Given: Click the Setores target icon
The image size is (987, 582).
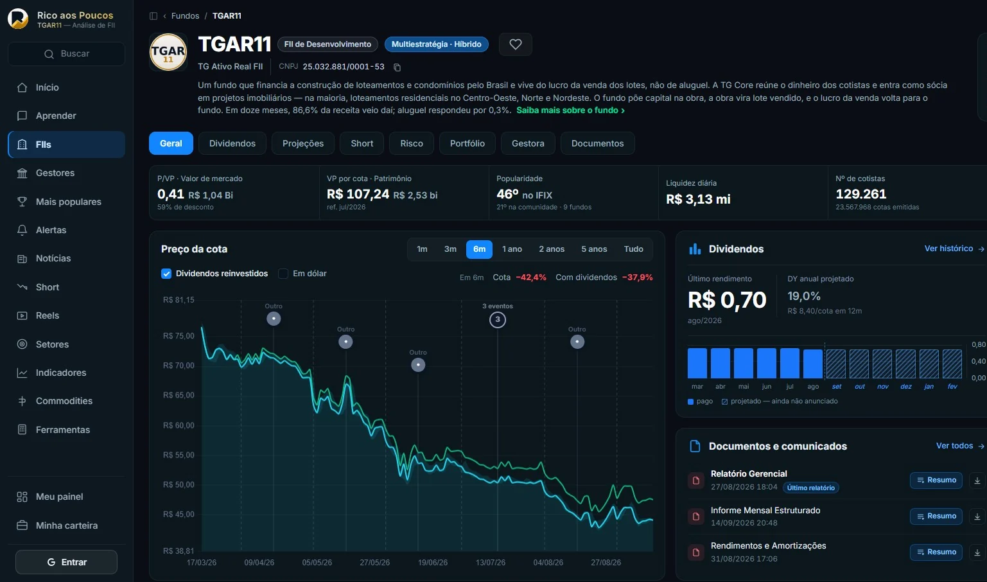Looking at the screenshot, I should click(x=22, y=344).
